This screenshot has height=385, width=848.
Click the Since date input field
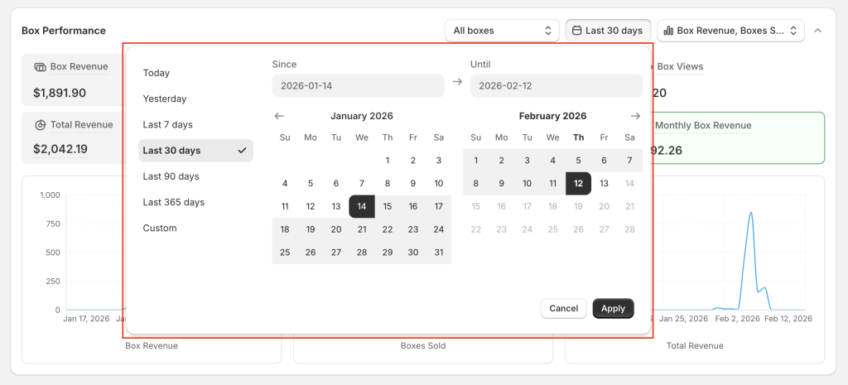(358, 85)
